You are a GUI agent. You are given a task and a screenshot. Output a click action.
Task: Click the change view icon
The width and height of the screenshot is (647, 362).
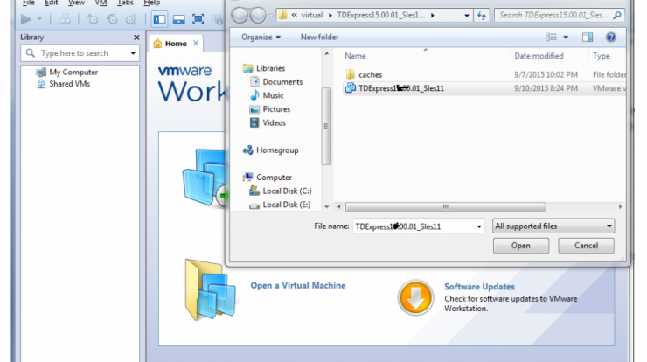(552, 37)
